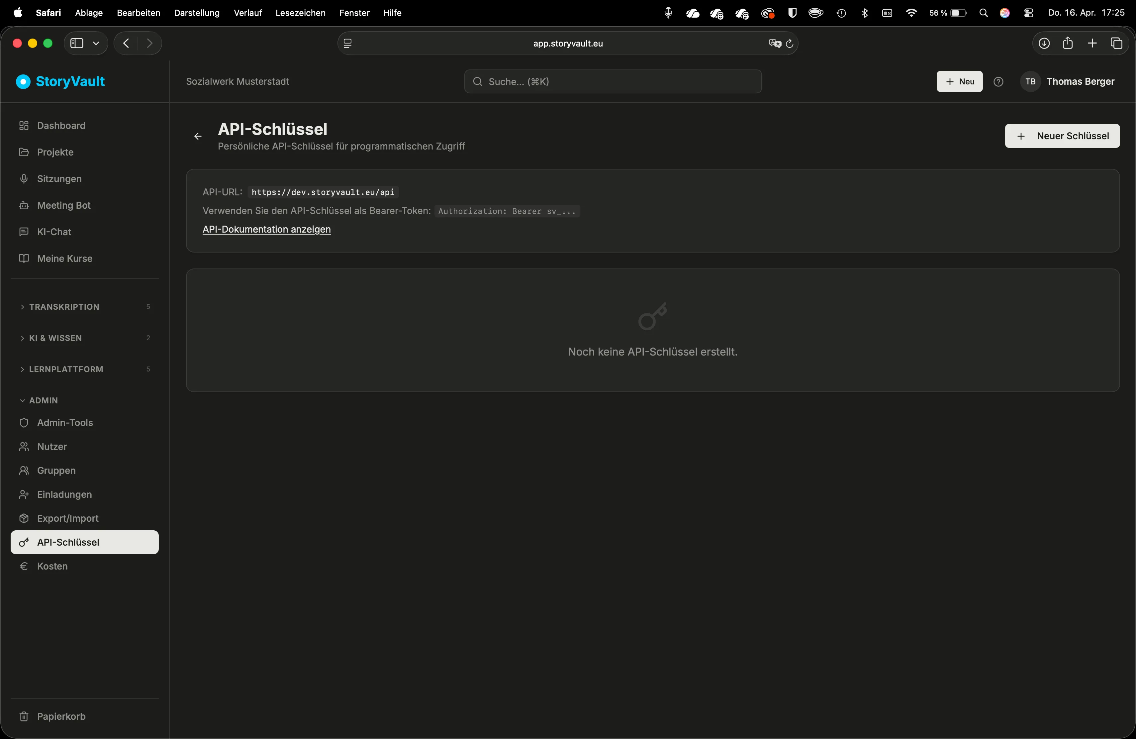1136x739 pixels.
Task: Open the Safari app menu
Action: coord(48,13)
